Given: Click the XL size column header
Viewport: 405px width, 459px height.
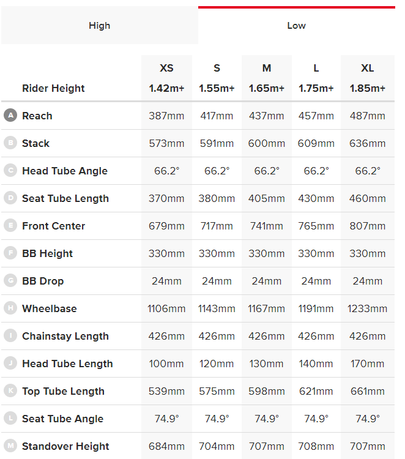Looking at the screenshot, I should point(367,68).
